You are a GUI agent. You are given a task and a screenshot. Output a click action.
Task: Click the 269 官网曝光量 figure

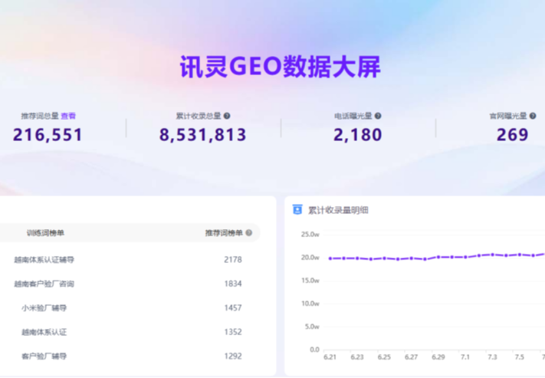click(x=513, y=135)
